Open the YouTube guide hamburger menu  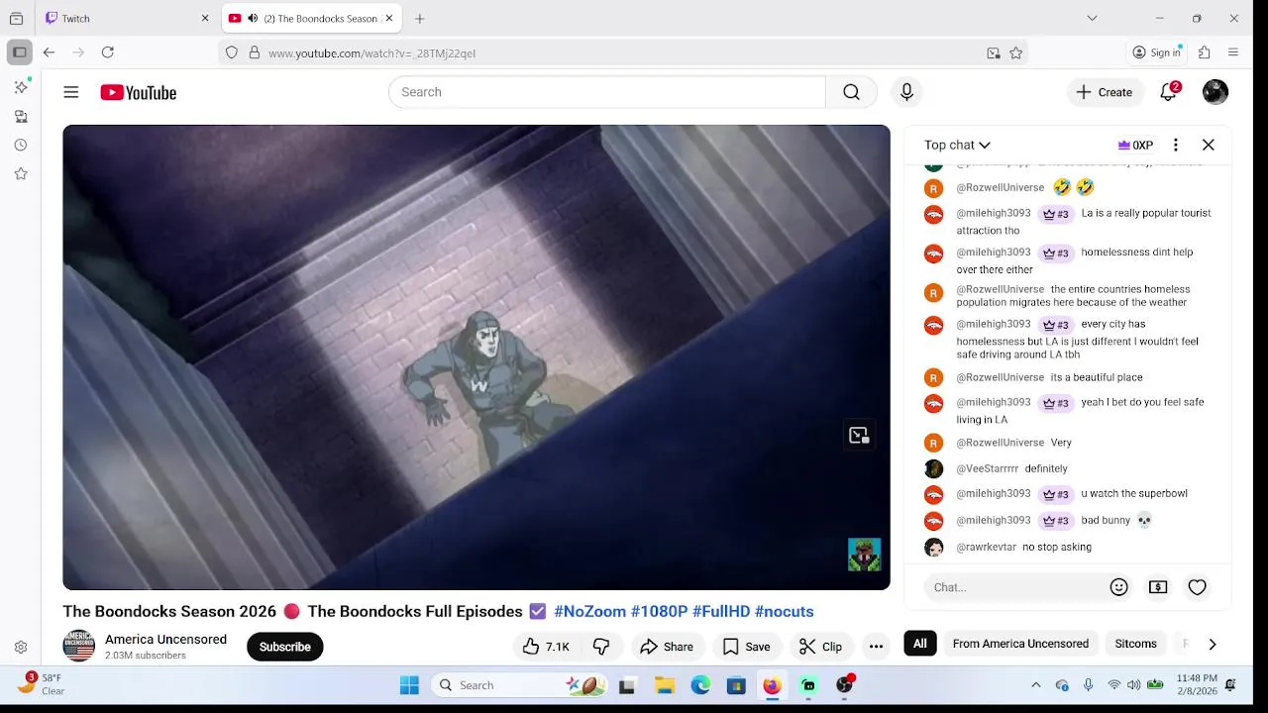click(71, 92)
